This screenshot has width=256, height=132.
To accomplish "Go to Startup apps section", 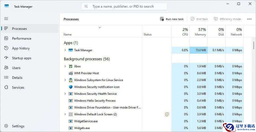I will (21, 58).
